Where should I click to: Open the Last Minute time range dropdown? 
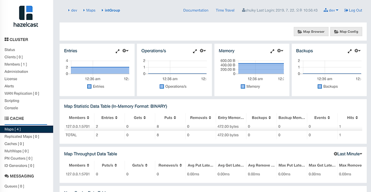tap(348, 154)
